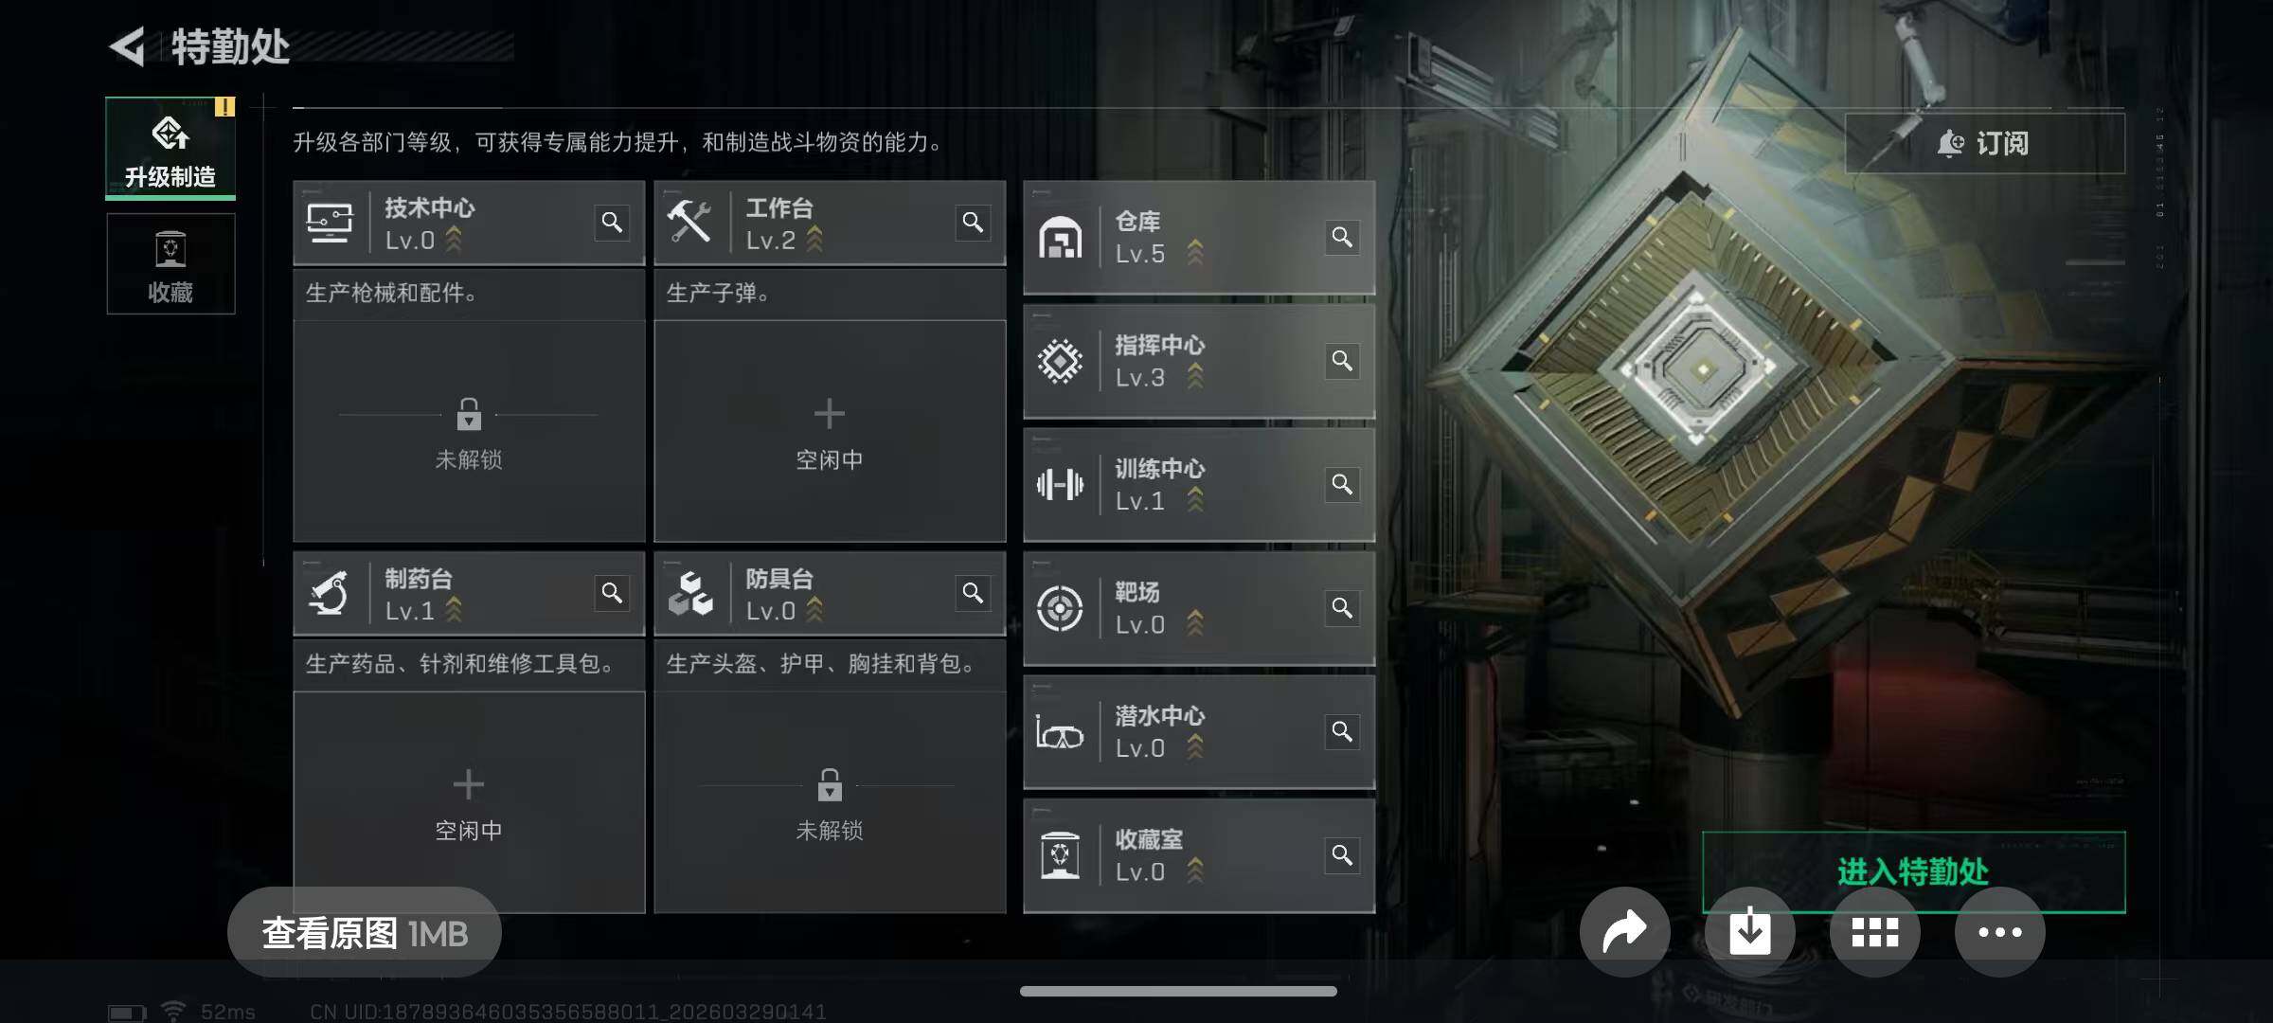
Task: Open the grid view icon
Action: click(1874, 932)
